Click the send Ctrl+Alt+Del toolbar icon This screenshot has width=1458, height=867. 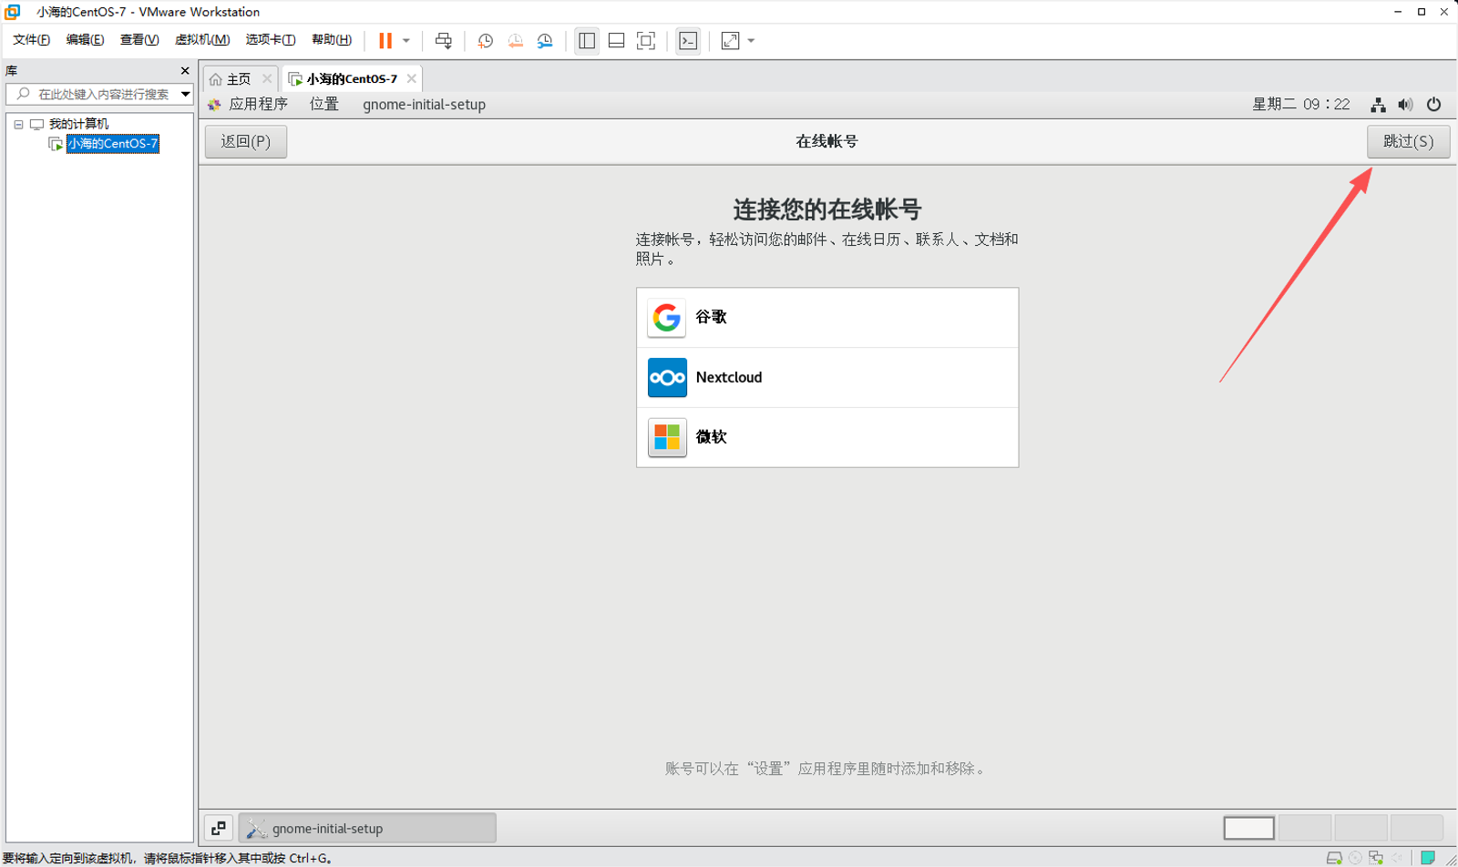(444, 41)
